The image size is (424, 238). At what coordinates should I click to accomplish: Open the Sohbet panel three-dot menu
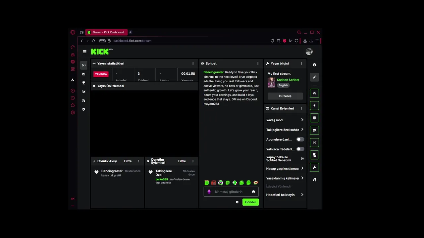(x=258, y=63)
